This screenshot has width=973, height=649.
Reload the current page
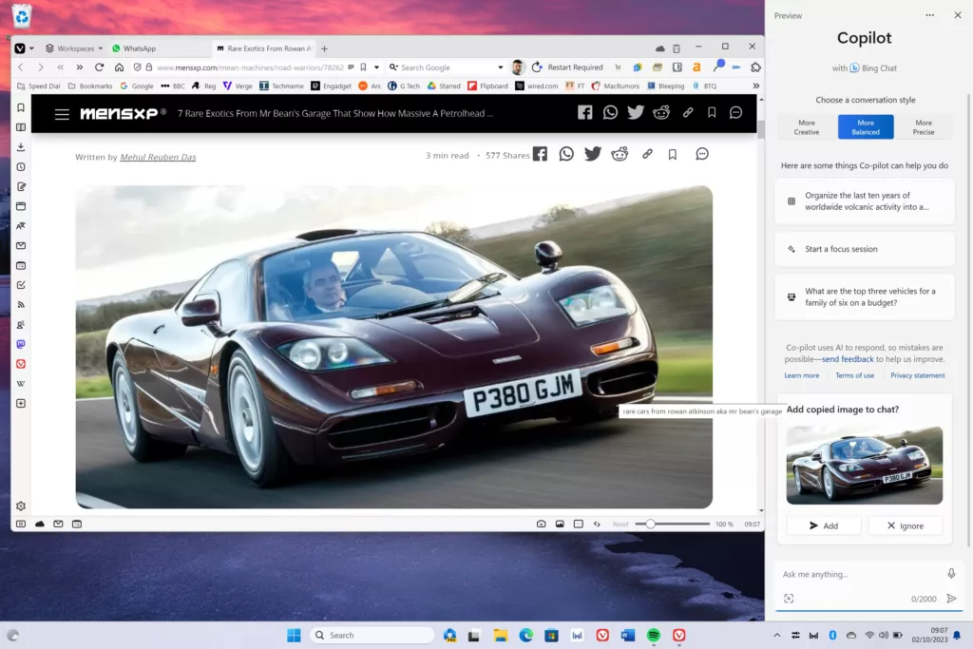coord(99,67)
